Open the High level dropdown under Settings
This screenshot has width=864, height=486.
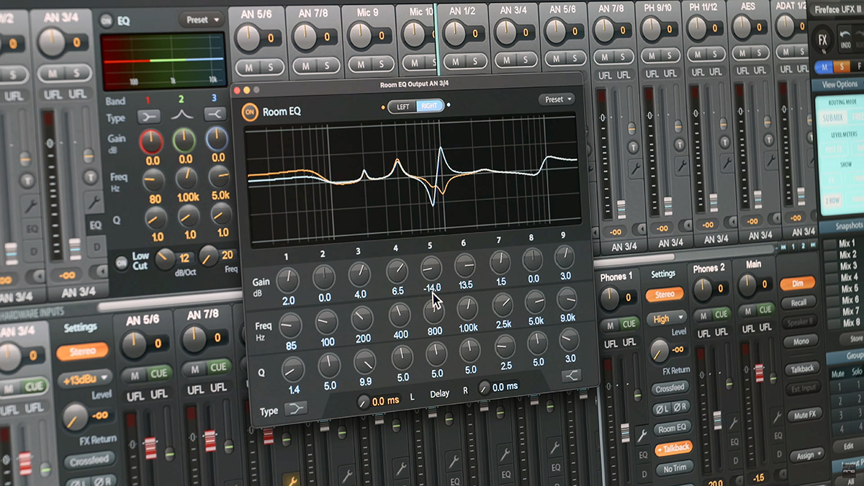(x=667, y=318)
